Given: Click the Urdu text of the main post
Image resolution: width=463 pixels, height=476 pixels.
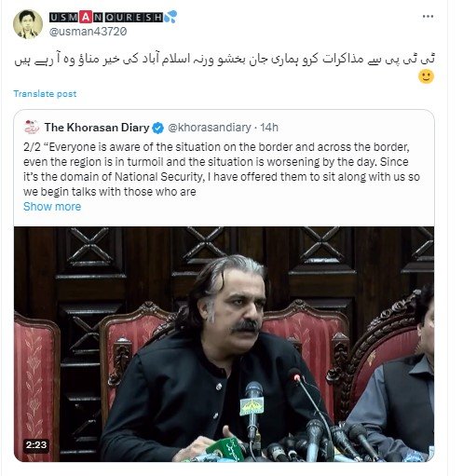Looking at the screenshot, I should (x=225, y=60).
